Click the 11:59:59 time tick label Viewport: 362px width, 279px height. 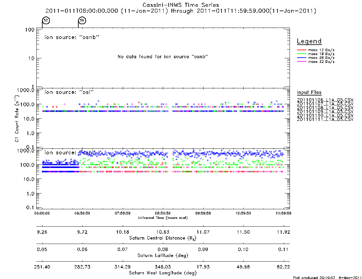283,213
